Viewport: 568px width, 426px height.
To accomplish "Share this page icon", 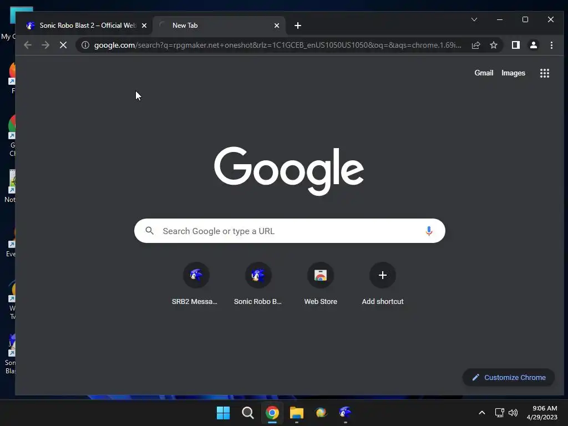I will click(476, 45).
